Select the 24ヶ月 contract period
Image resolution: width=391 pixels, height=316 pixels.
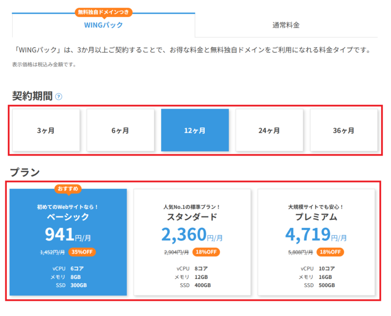coord(269,130)
